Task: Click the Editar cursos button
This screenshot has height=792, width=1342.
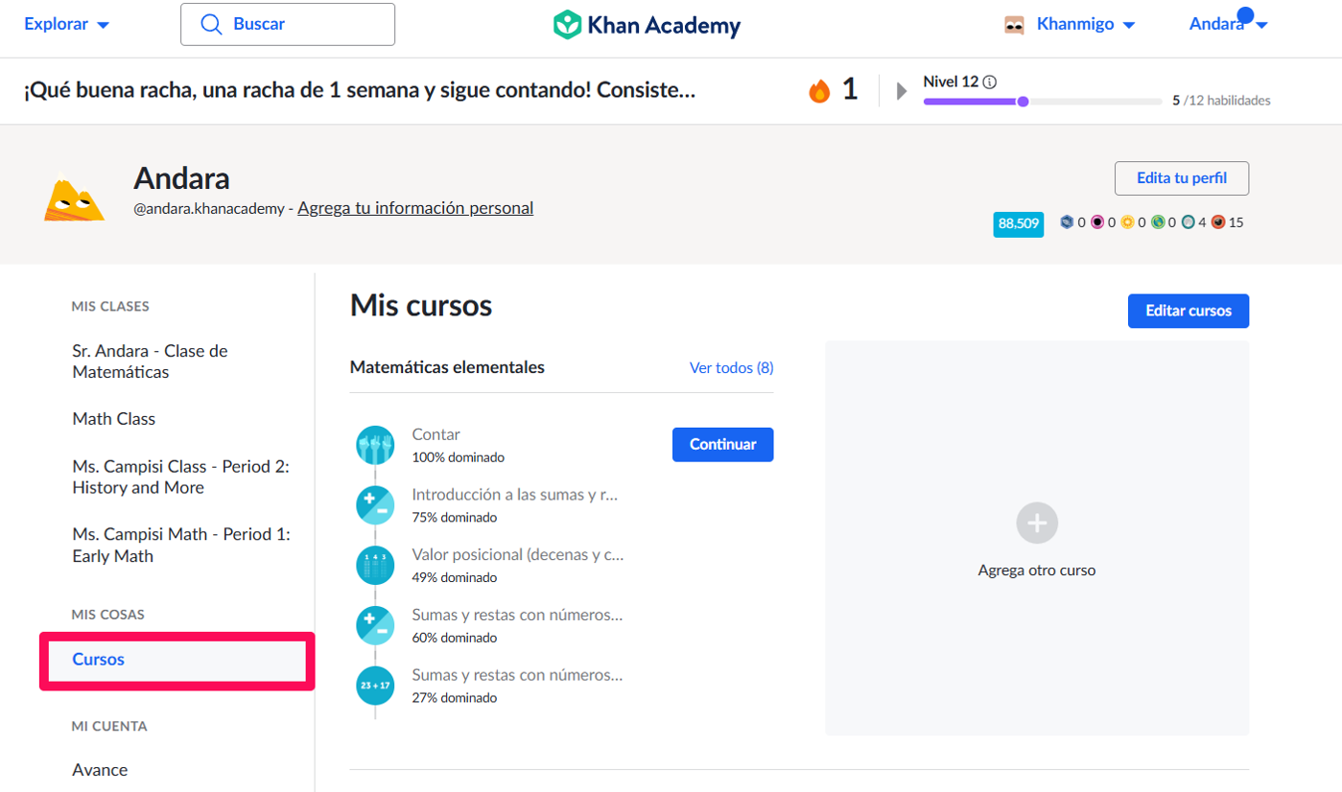Action: (x=1189, y=311)
